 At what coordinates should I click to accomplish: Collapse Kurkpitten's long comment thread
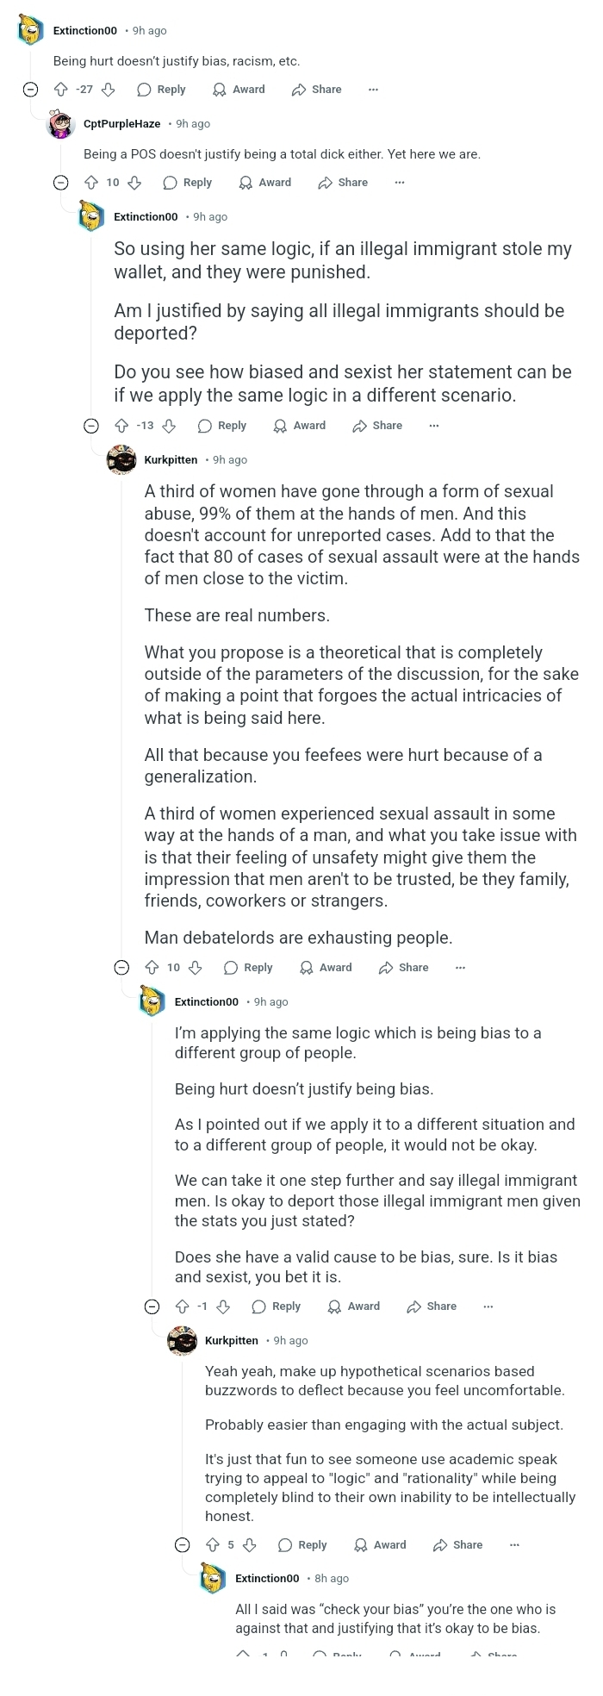click(x=121, y=968)
